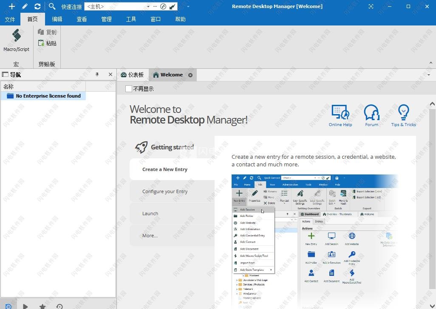Show recent entries history icon
The height and width of the screenshot is (309, 436).
(59, 306)
